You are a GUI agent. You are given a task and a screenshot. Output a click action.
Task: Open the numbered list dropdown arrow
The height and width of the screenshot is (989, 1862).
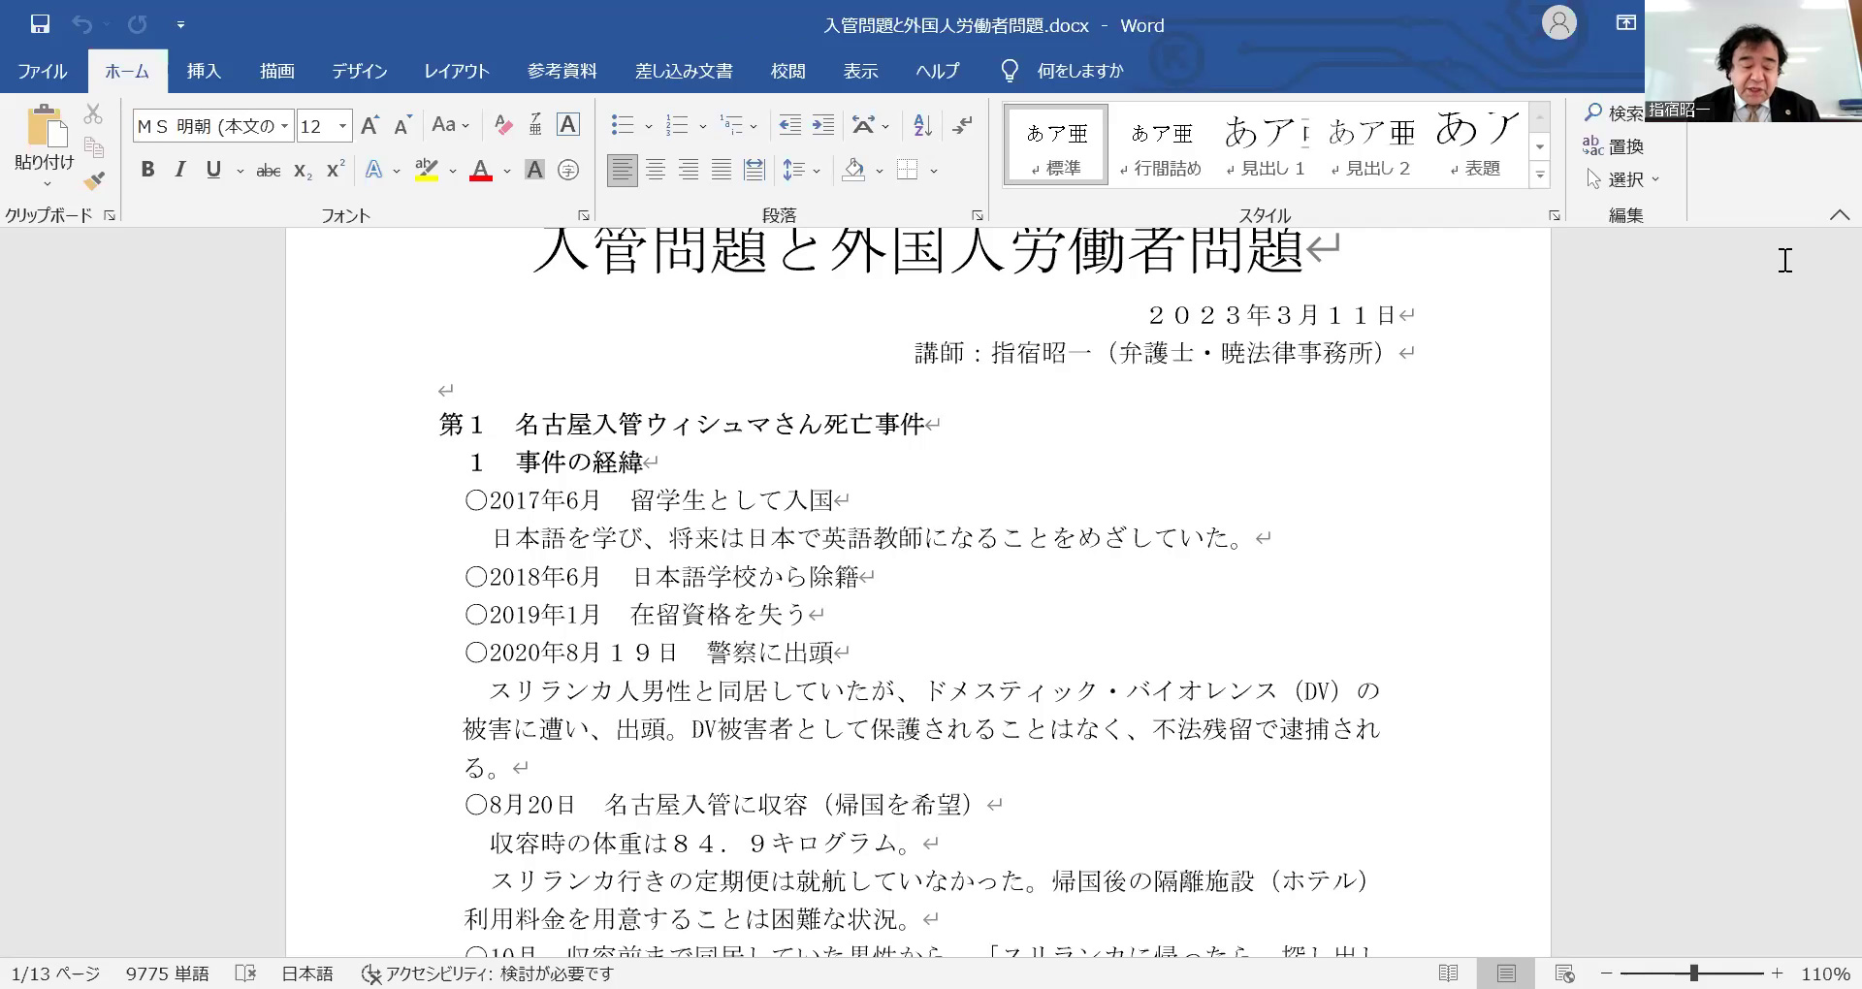(702, 126)
